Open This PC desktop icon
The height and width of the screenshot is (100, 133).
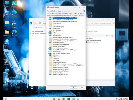(7, 4)
